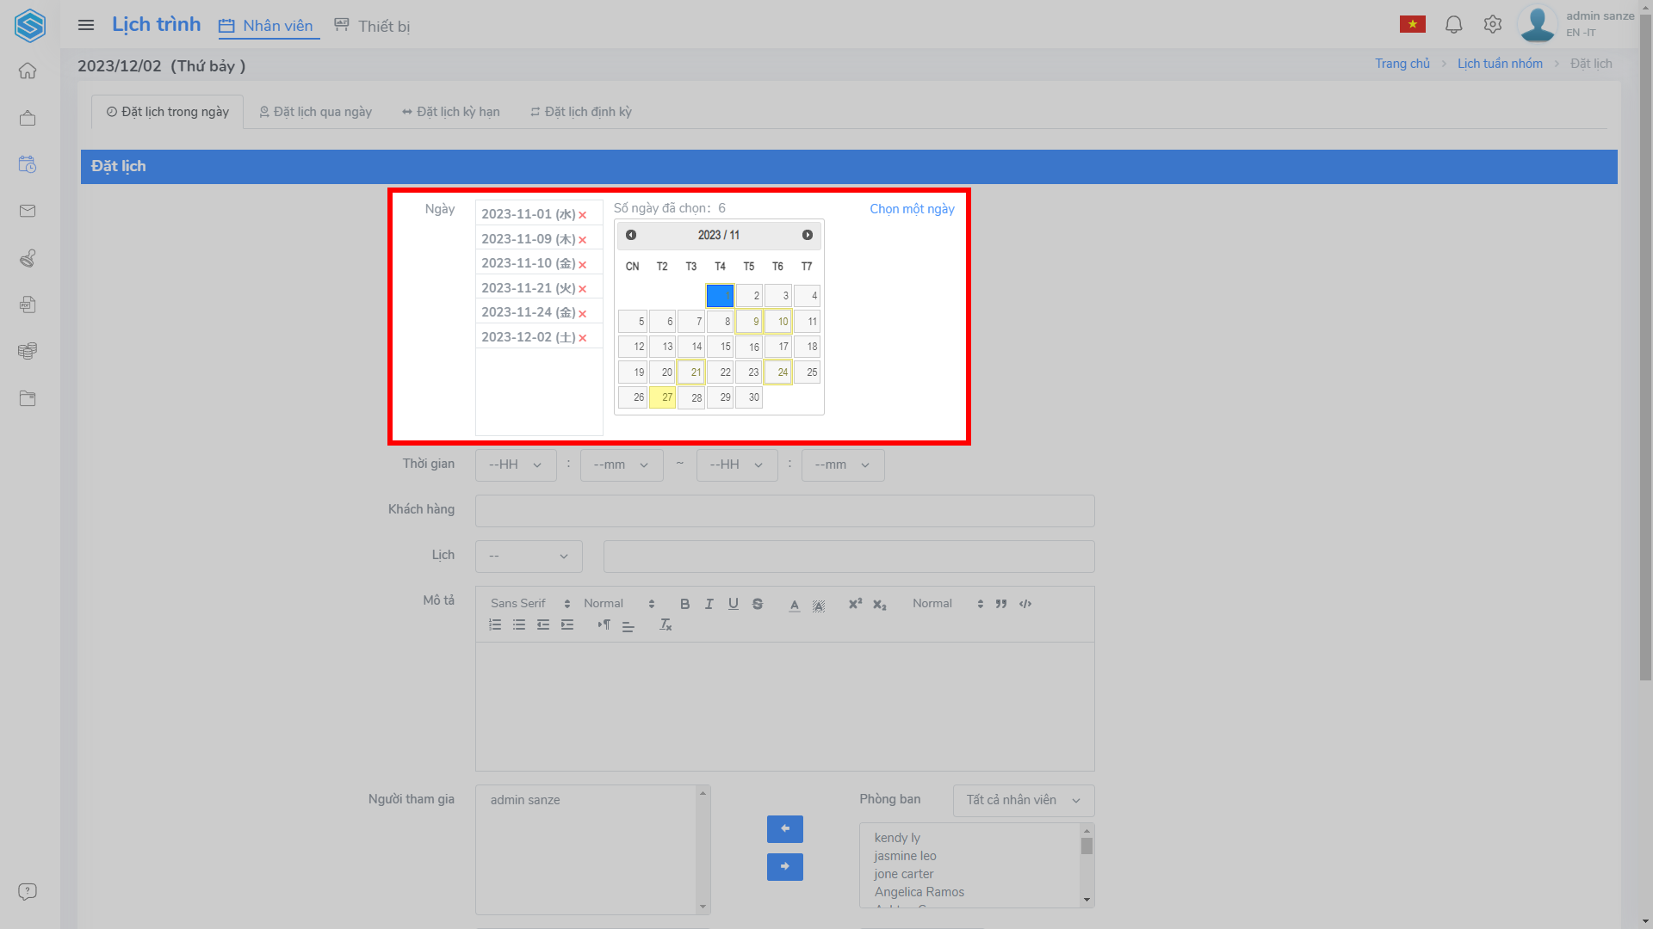Insert bullet list in editor
Screen dimensions: 1653x929
point(519,624)
